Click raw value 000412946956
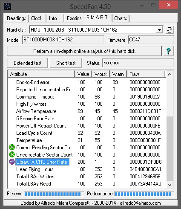This screenshot has height=209, width=181. 145,177
